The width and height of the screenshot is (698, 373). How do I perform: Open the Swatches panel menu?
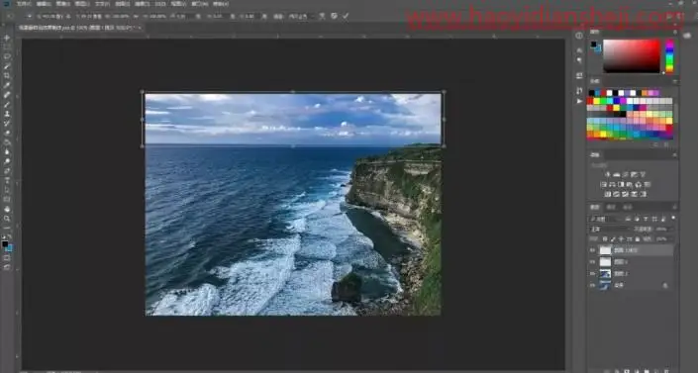pos(675,81)
